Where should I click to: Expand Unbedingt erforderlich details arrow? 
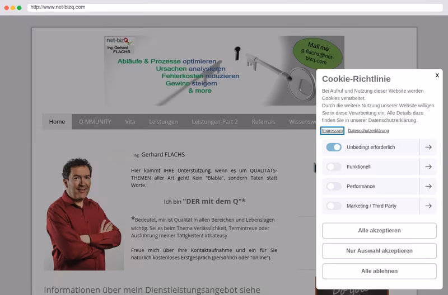(x=428, y=147)
